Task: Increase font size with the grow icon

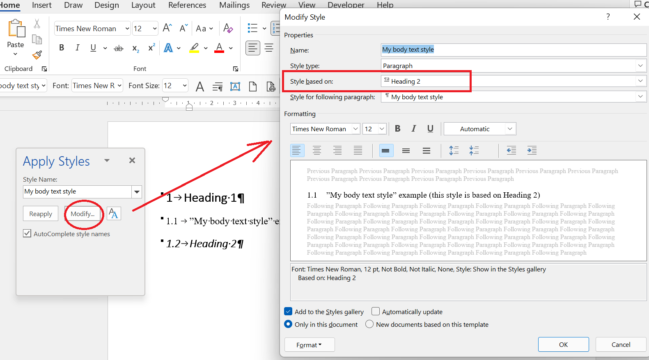Action: pos(167,28)
